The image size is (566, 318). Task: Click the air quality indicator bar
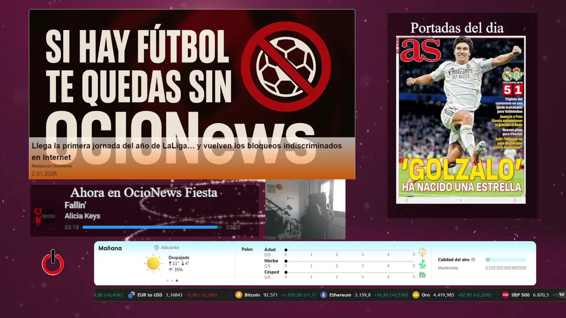click(506, 260)
